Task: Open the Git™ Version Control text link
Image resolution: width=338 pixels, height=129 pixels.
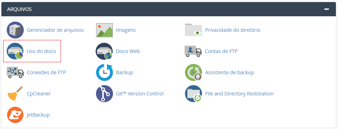Action: tap(140, 94)
